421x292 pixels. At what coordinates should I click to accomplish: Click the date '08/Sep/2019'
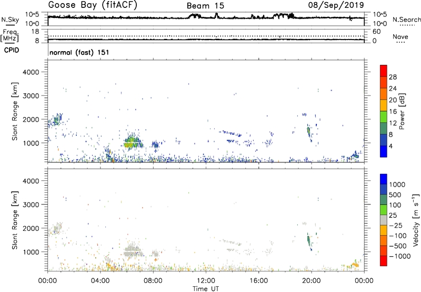(x=336, y=5)
